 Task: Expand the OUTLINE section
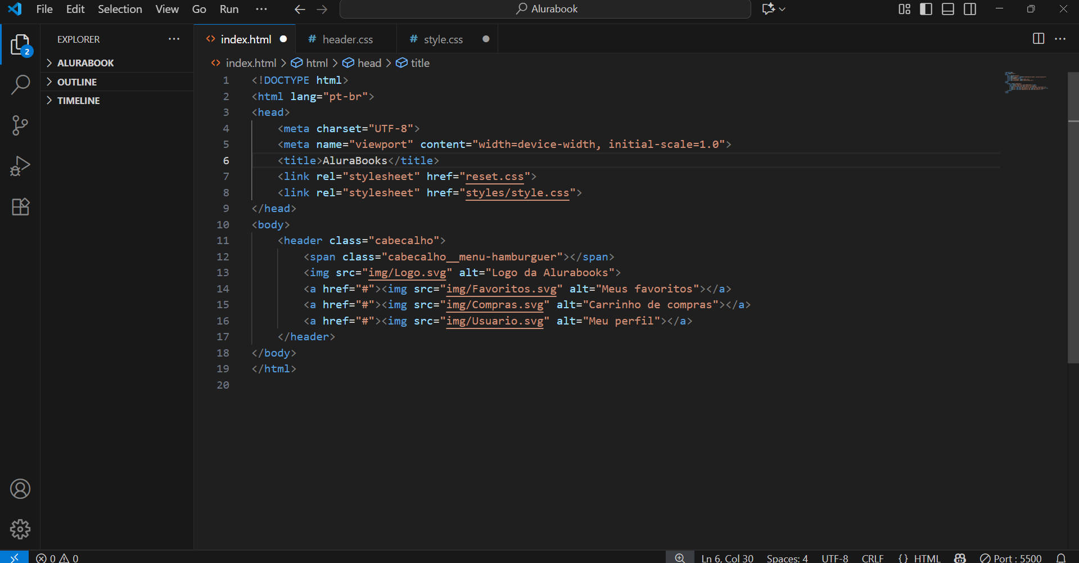(77, 82)
